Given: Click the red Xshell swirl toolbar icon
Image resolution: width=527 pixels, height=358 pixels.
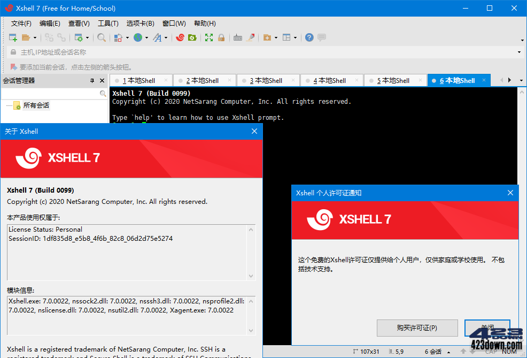Looking at the screenshot, I should pyautogui.click(x=181, y=37).
